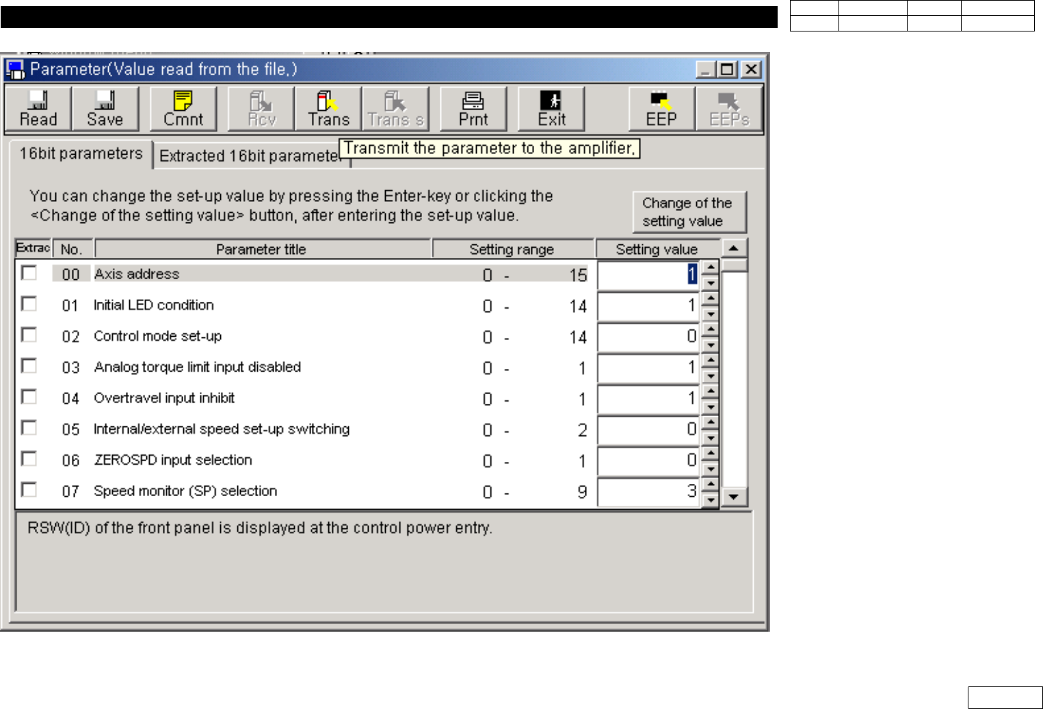Toggle Extract for Speed monitor (SP) selection
The image size is (1043, 709).
(29, 490)
